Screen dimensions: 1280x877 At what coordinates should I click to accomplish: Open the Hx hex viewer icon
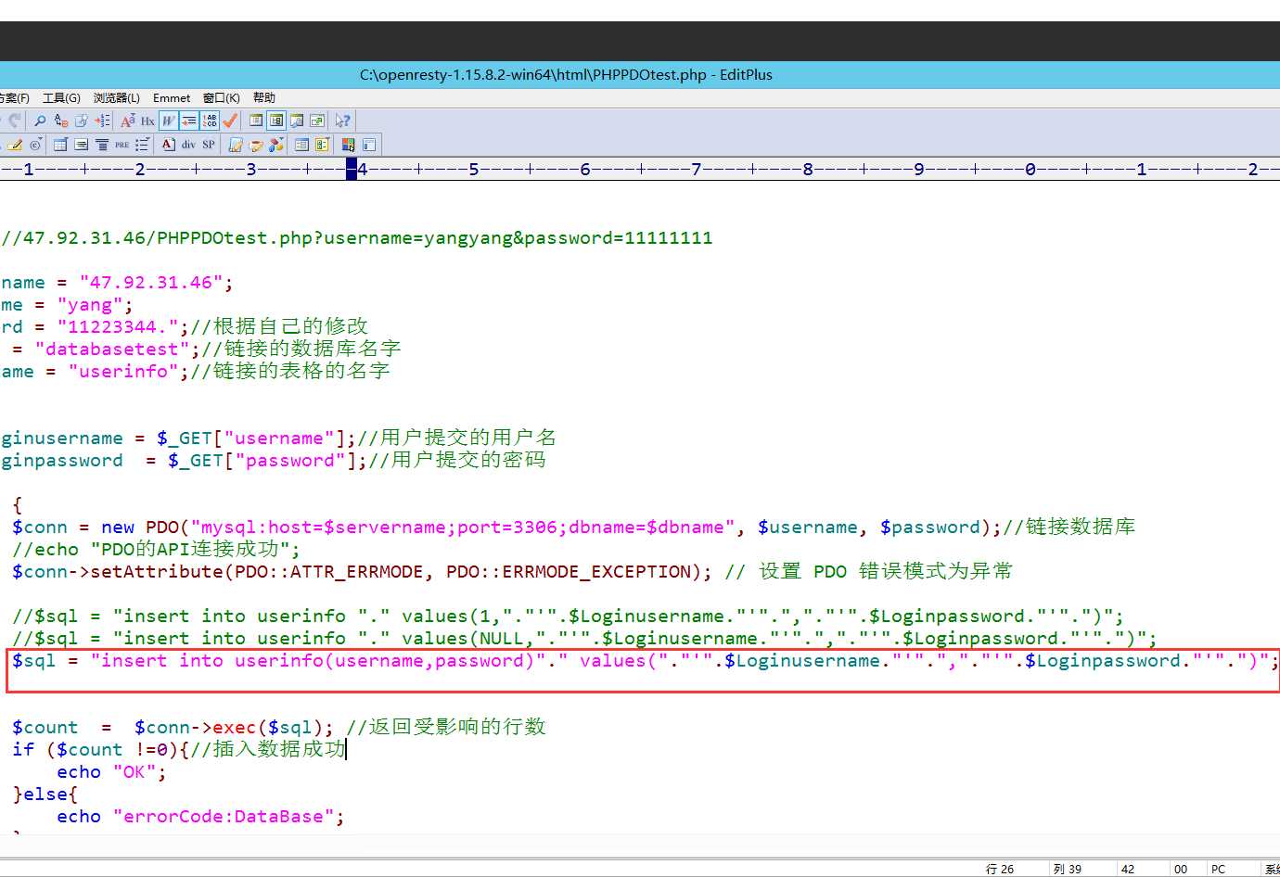point(147,121)
